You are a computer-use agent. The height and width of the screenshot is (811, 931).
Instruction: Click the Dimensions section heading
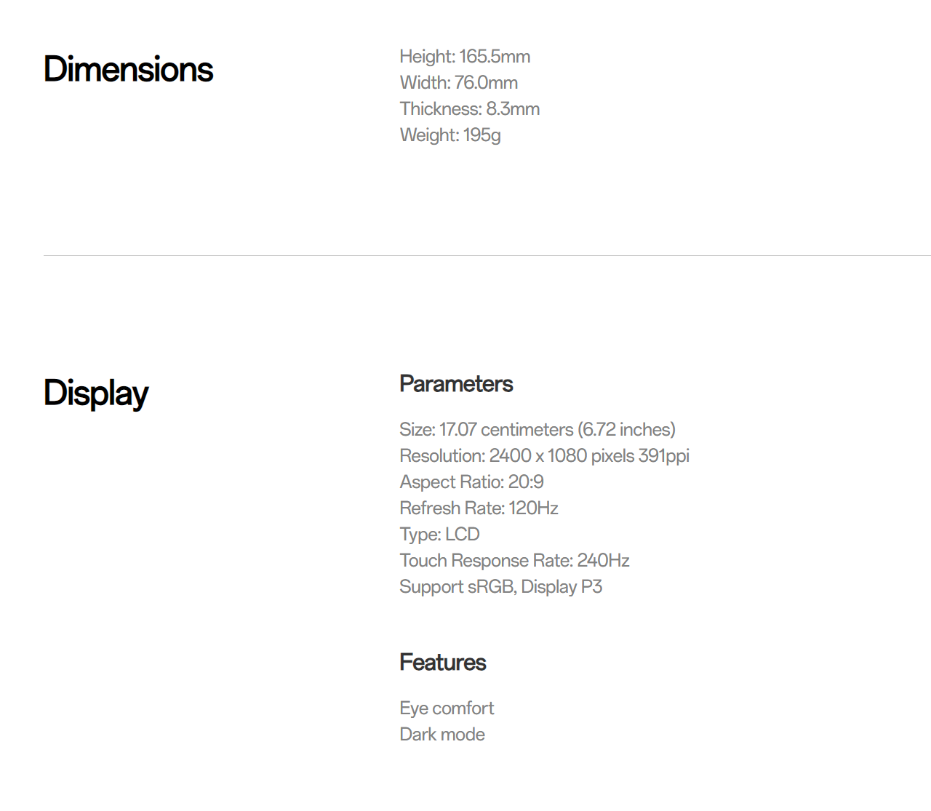(128, 69)
